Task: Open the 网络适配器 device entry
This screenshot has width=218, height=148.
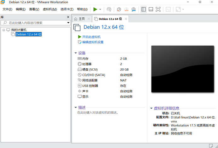Action: pyautogui.click(x=90, y=80)
